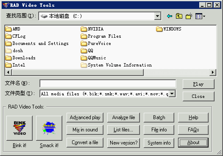
Task: Select the Documents and Settings folder
Action: pyautogui.click(x=37, y=43)
